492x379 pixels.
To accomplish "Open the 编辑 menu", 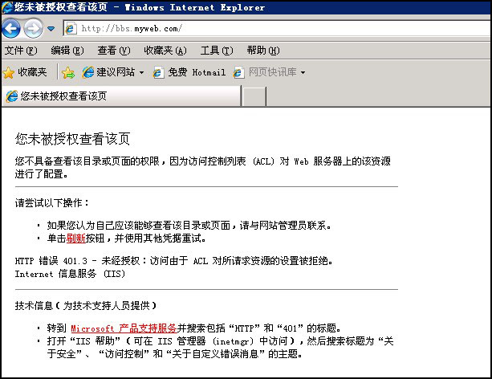I will 67,51.
